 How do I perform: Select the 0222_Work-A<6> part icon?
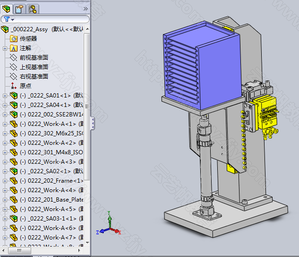click(14, 228)
